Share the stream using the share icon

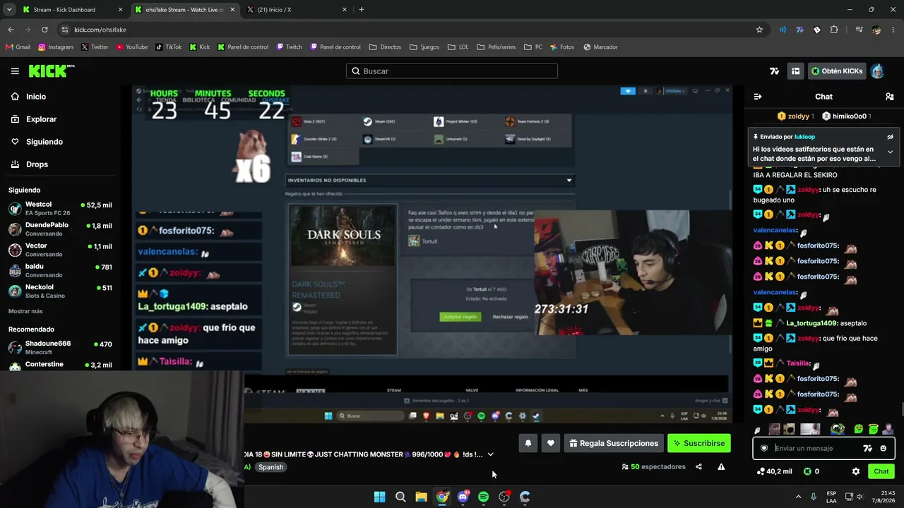[x=698, y=467]
